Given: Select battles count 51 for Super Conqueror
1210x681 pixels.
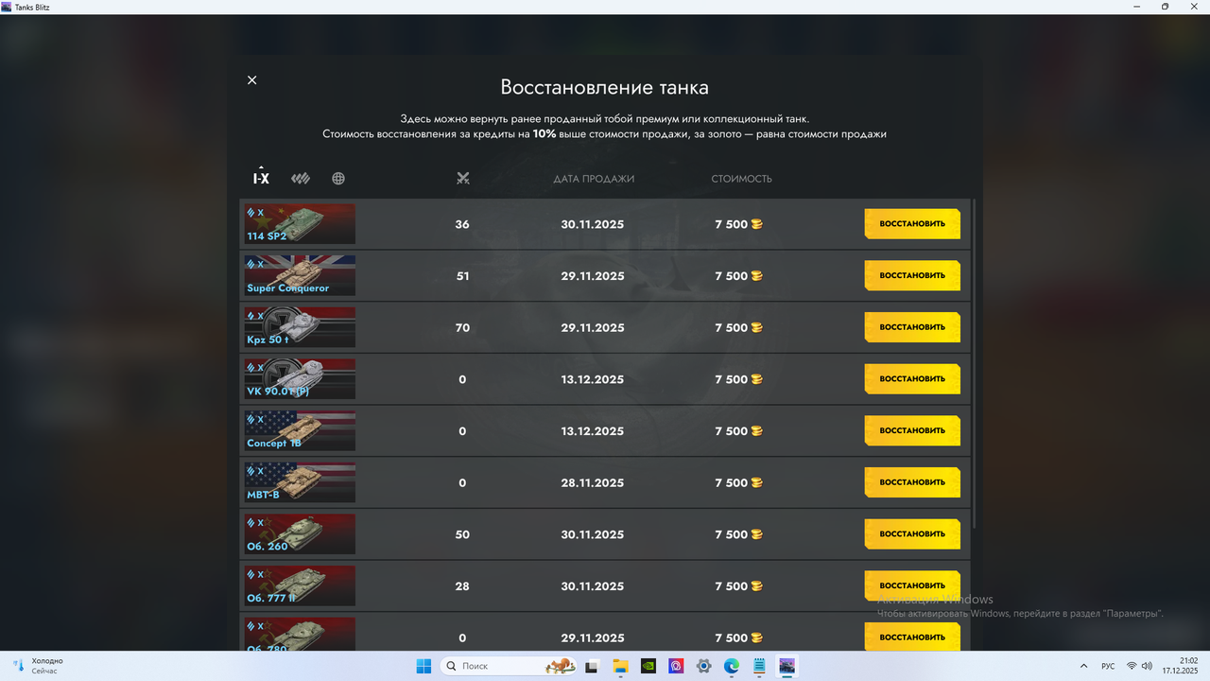Looking at the screenshot, I should (x=462, y=276).
